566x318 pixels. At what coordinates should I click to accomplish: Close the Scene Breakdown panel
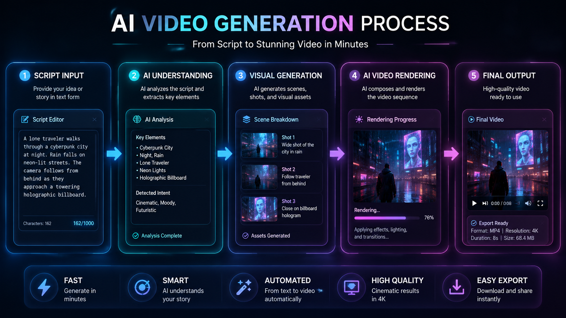pyautogui.click(x=319, y=119)
